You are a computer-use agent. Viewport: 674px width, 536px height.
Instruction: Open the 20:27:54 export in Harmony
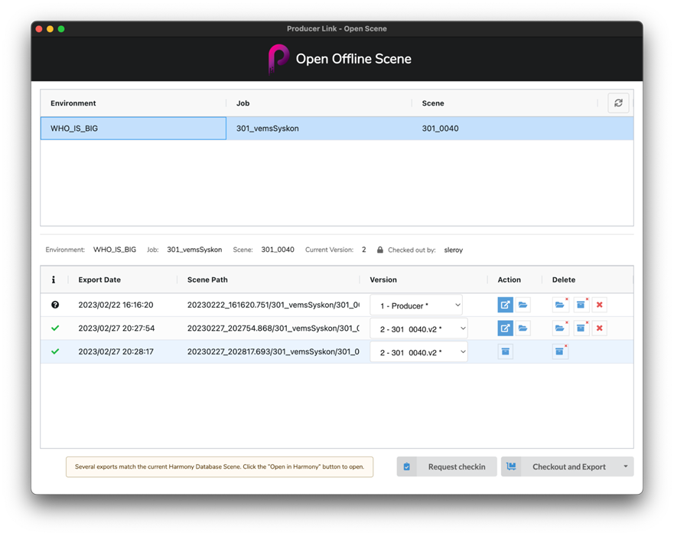[505, 328]
